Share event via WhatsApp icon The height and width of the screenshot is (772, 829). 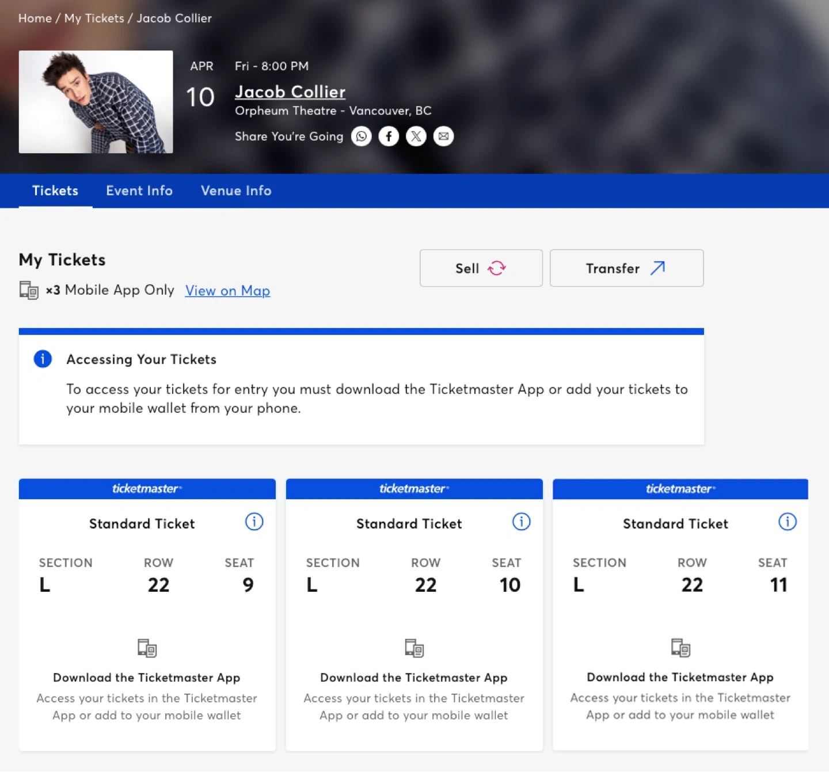(x=362, y=136)
